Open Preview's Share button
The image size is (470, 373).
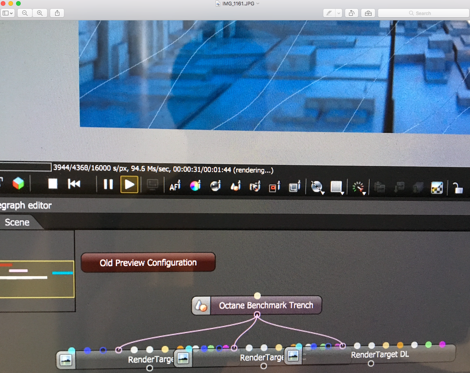[57, 13]
